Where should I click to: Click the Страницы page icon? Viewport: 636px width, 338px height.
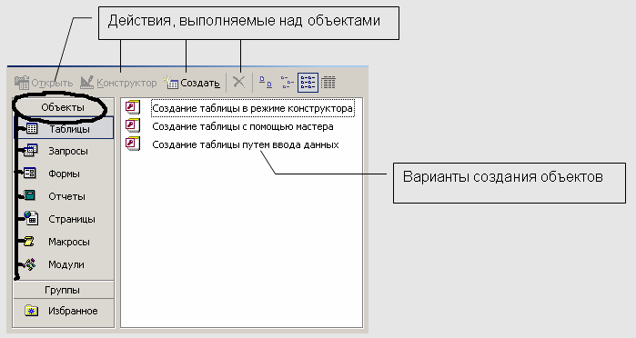[x=31, y=218]
